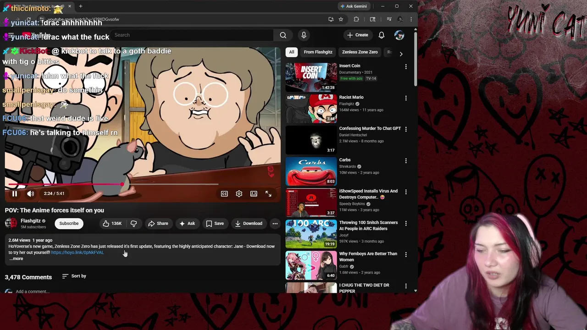Click the 3,478 Comments heading

coord(28,277)
